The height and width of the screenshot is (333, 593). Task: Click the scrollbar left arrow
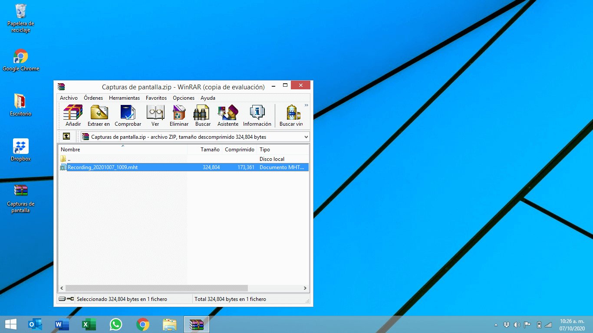(62, 288)
